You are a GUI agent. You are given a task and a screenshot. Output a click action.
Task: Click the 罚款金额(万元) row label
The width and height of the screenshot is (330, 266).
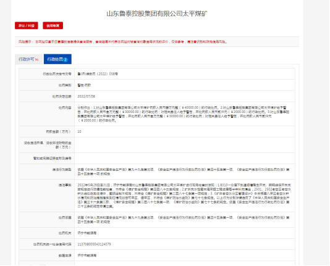pos(59,131)
